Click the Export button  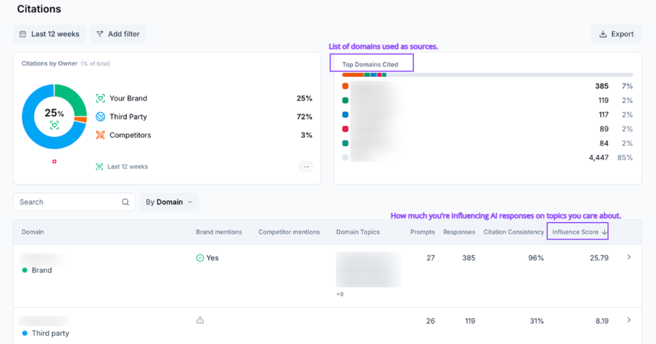coord(616,34)
